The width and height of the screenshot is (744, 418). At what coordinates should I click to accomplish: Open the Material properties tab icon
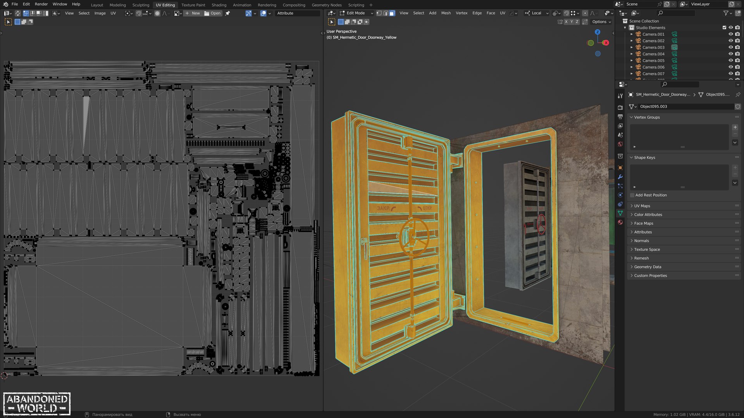point(620,222)
